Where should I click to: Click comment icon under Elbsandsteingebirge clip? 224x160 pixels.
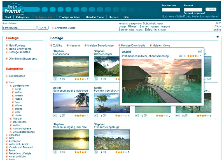point(104,152)
